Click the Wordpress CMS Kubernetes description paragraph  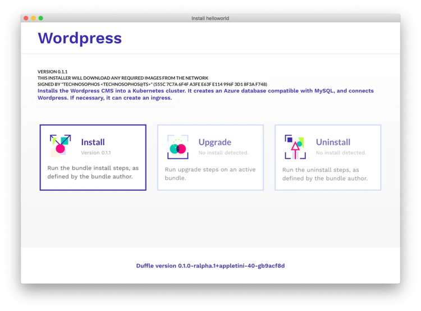[205, 94]
